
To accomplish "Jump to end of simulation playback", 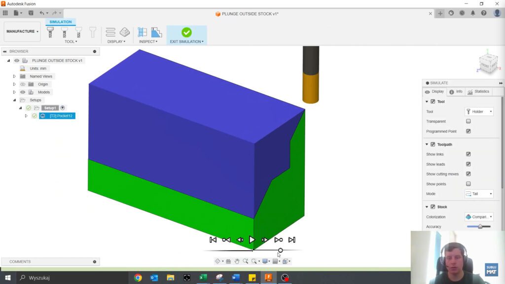I will 291,240.
